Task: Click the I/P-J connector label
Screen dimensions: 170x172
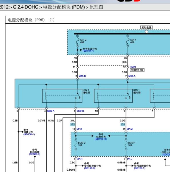Action: coord(130,159)
